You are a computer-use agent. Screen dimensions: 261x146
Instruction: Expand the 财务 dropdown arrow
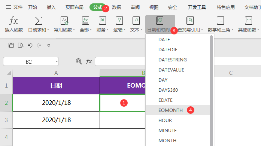107,30
